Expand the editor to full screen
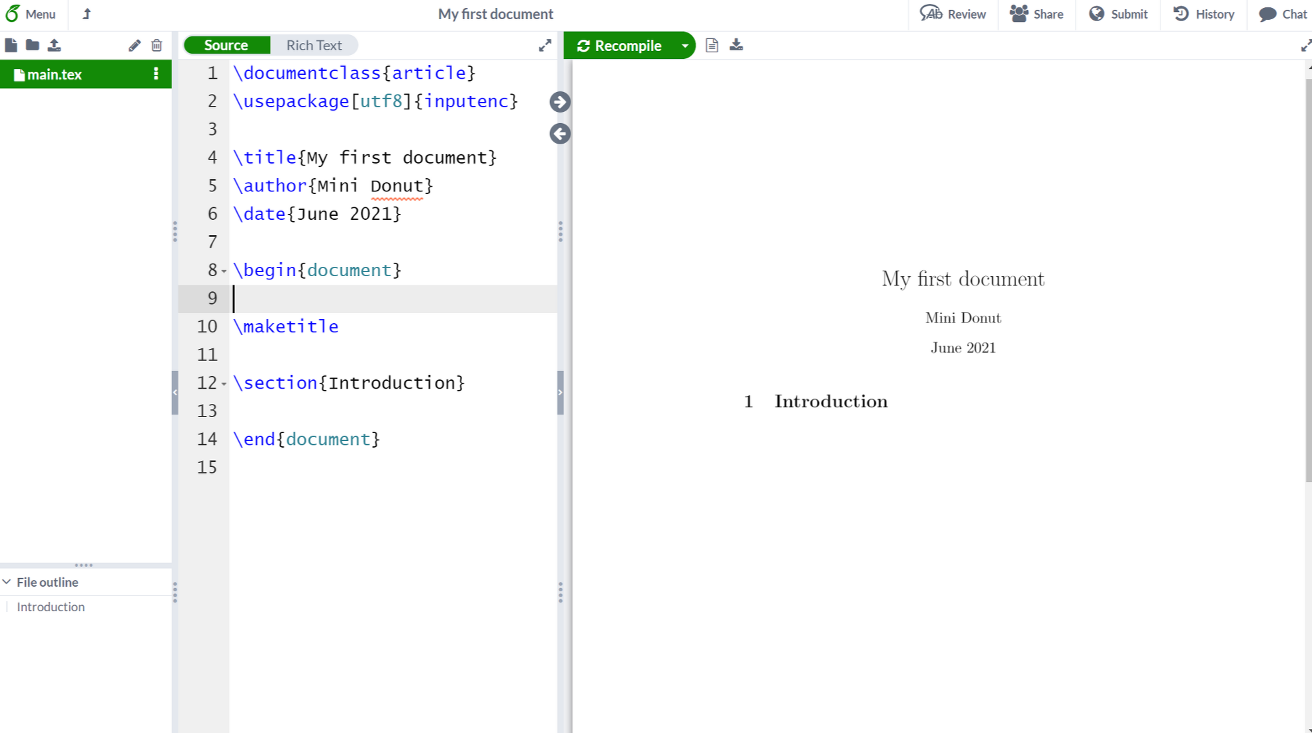The height and width of the screenshot is (733, 1312). click(x=545, y=45)
